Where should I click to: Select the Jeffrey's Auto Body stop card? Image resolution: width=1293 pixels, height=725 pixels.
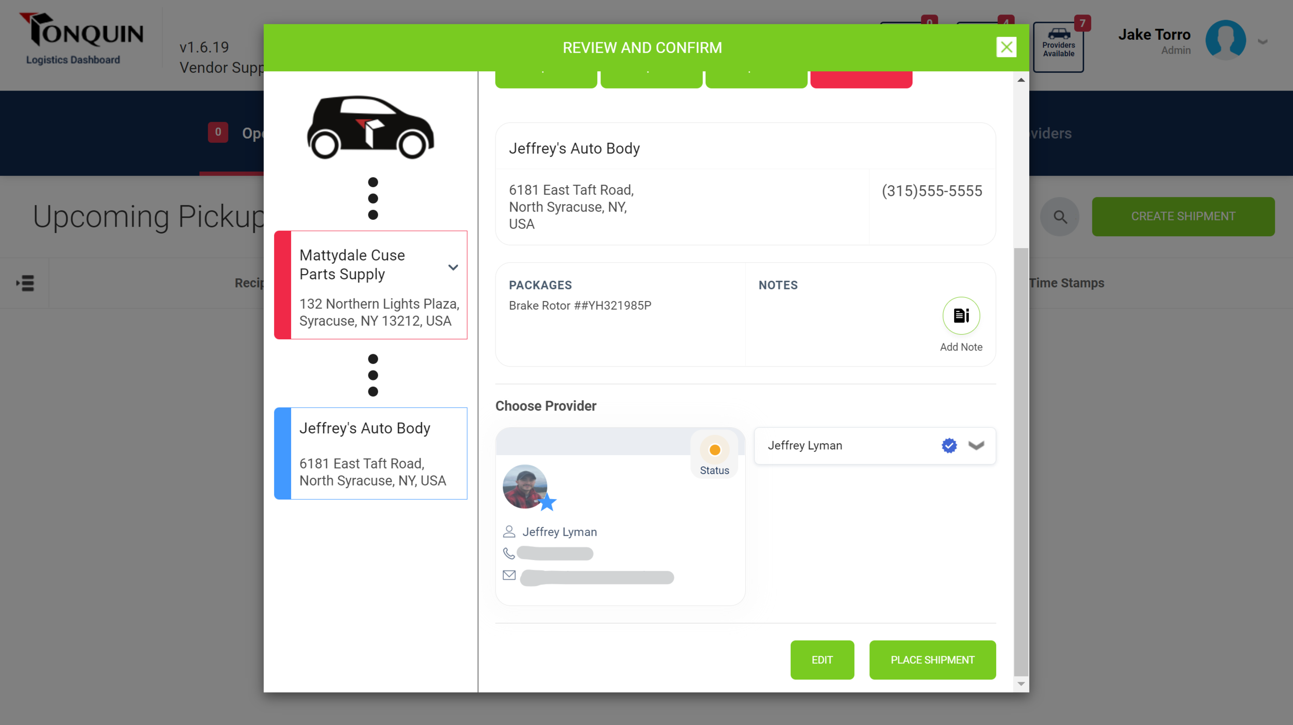(x=370, y=453)
